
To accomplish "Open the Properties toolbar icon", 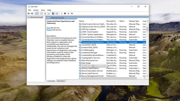I will [x=41, y=13].
